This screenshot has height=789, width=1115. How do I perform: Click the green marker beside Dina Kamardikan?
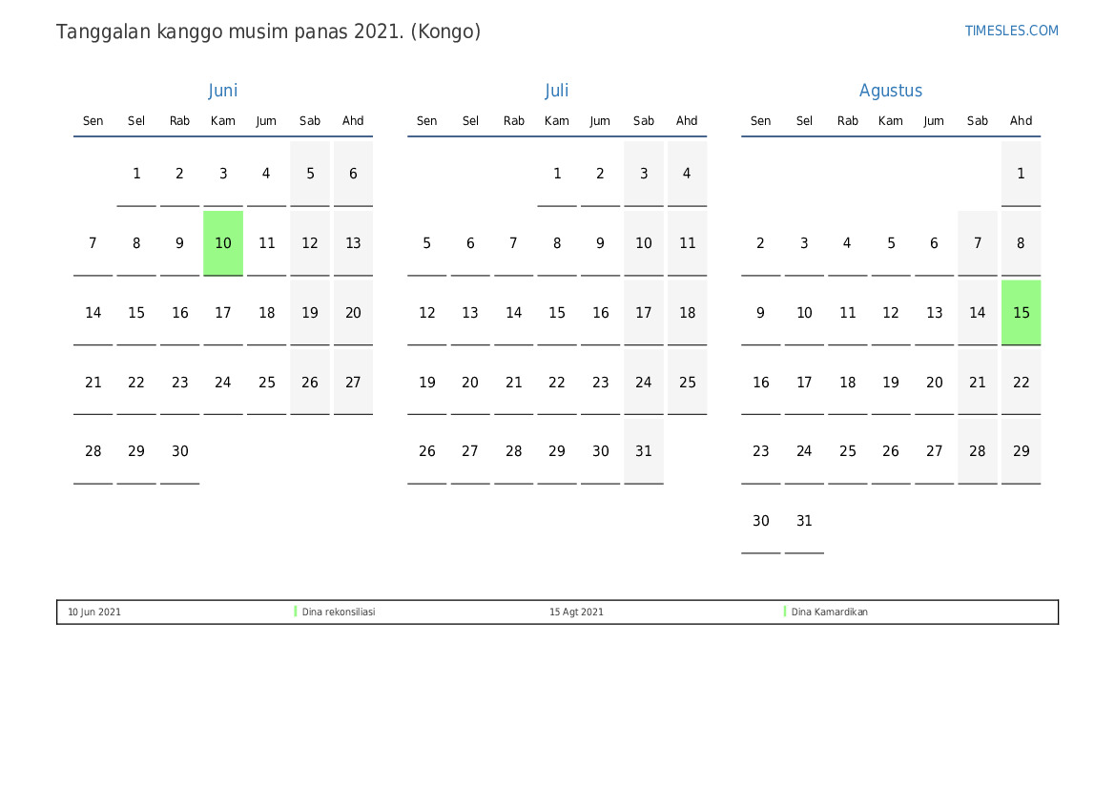tap(785, 612)
